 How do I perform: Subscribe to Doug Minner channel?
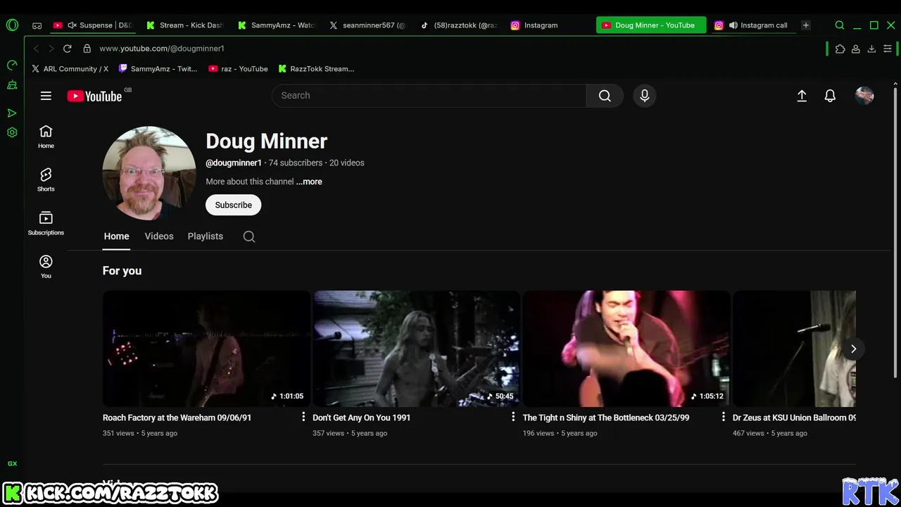233,205
